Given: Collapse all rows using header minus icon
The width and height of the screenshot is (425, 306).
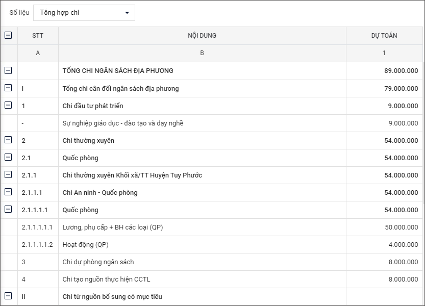Looking at the screenshot, I should 8,36.
